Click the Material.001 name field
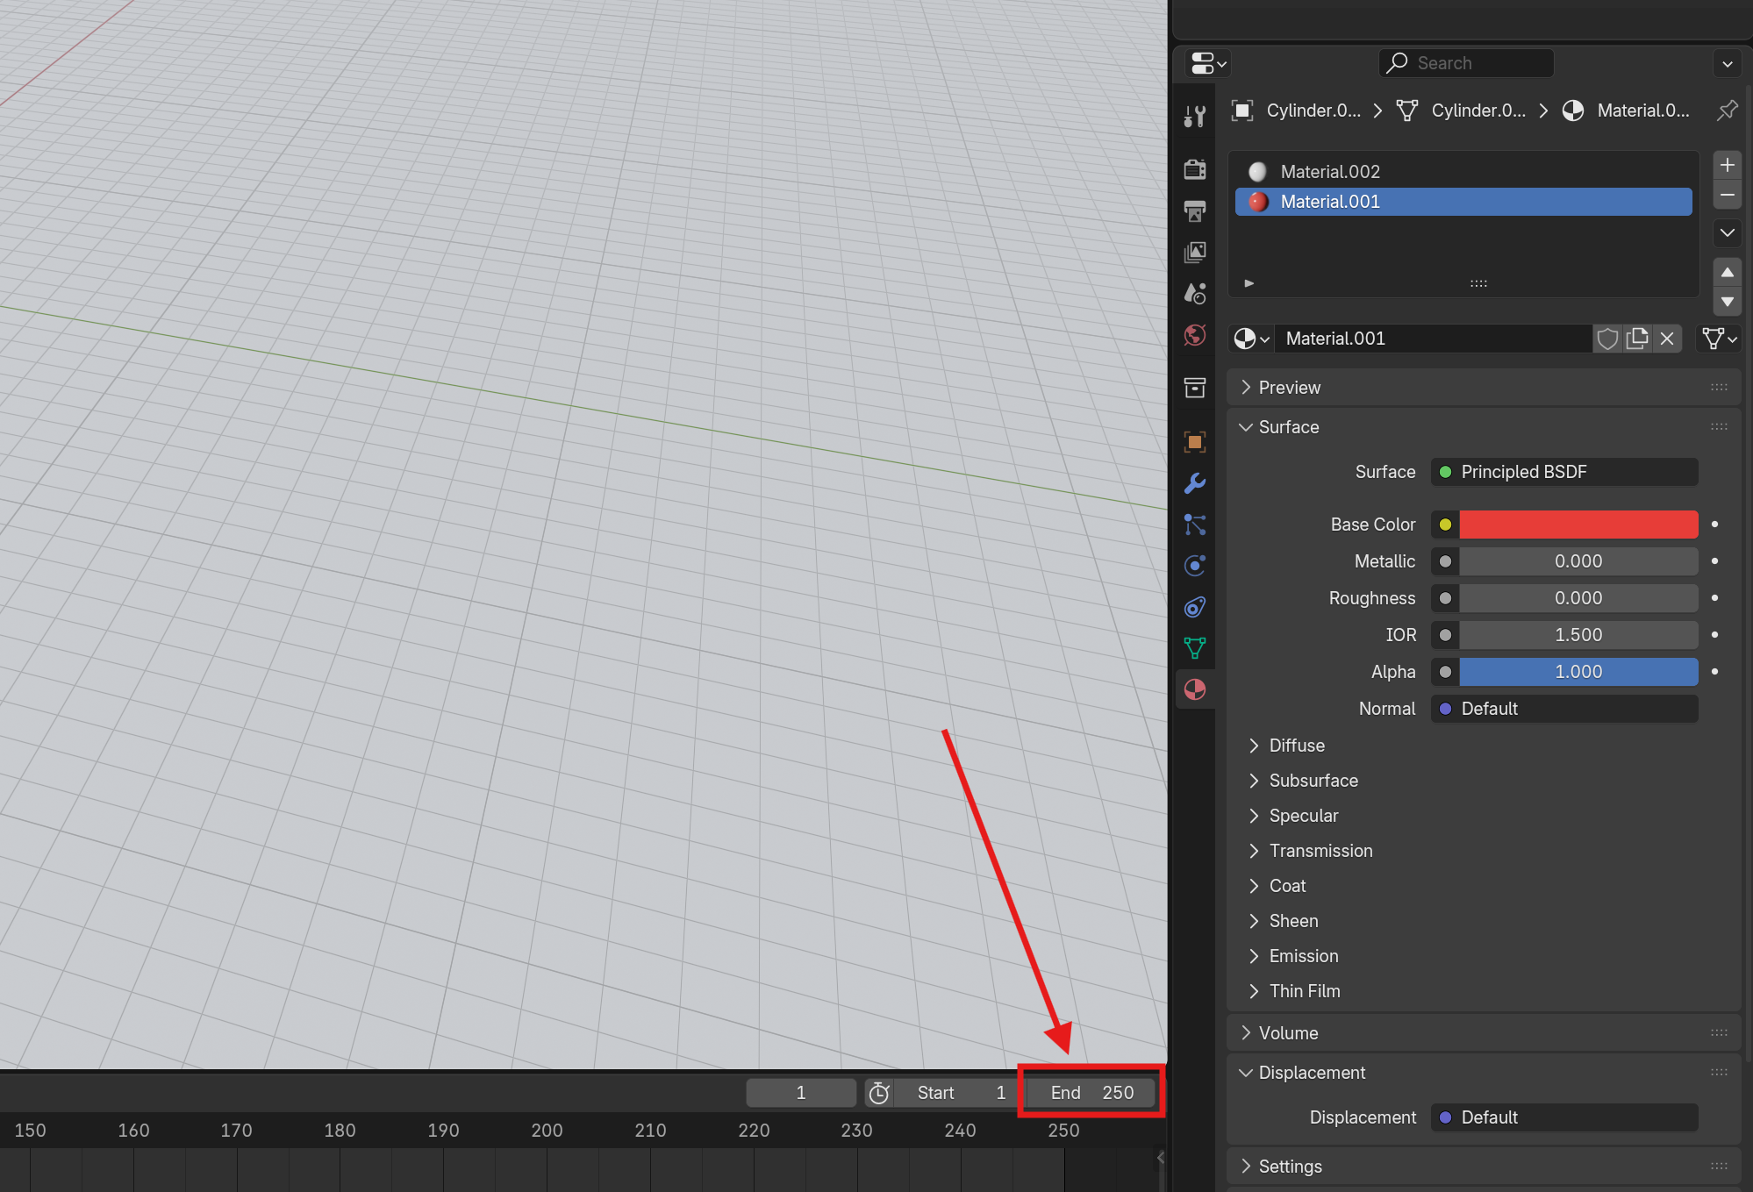The width and height of the screenshot is (1753, 1192). (1433, 339)
